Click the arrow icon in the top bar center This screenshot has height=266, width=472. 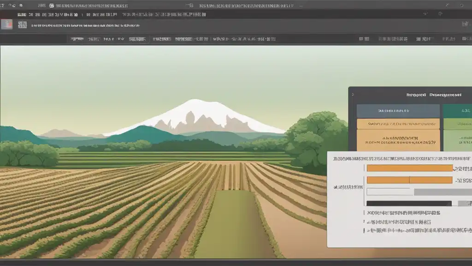[190, 6]
